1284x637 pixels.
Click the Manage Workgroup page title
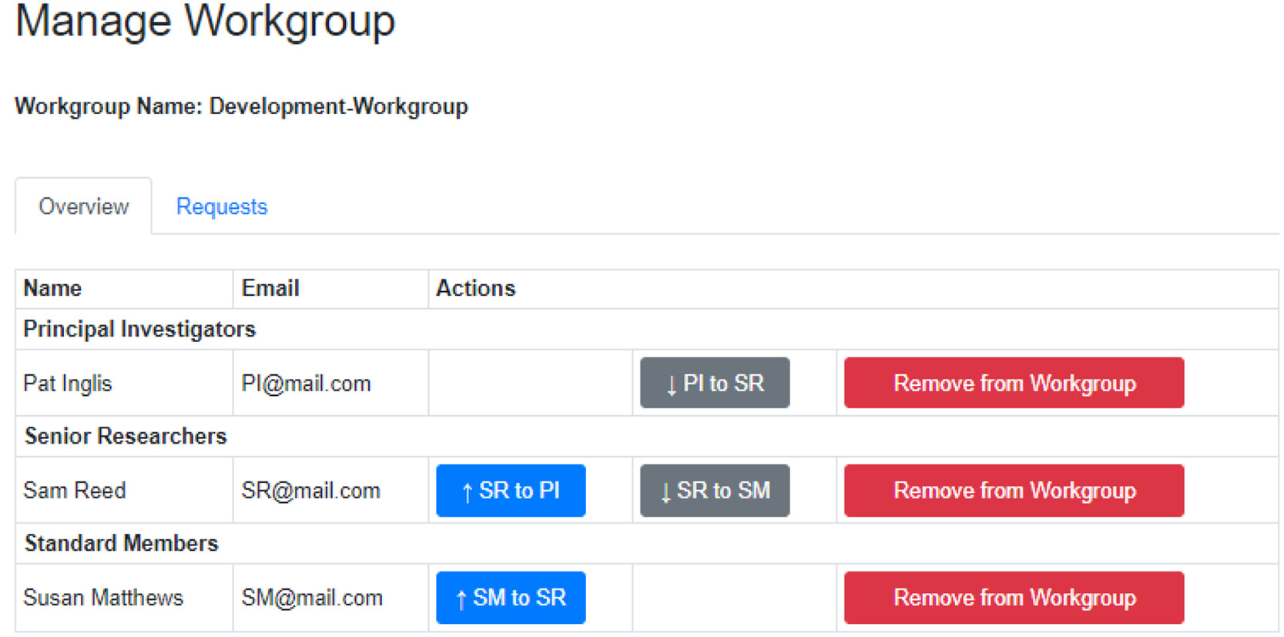(x=205, y=21)
